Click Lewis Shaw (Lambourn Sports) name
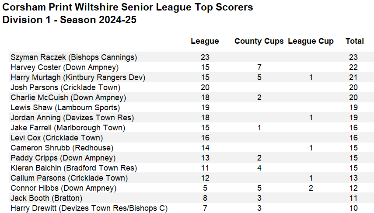The width and height of the screenshot is (374, 213). pos(65,108)
